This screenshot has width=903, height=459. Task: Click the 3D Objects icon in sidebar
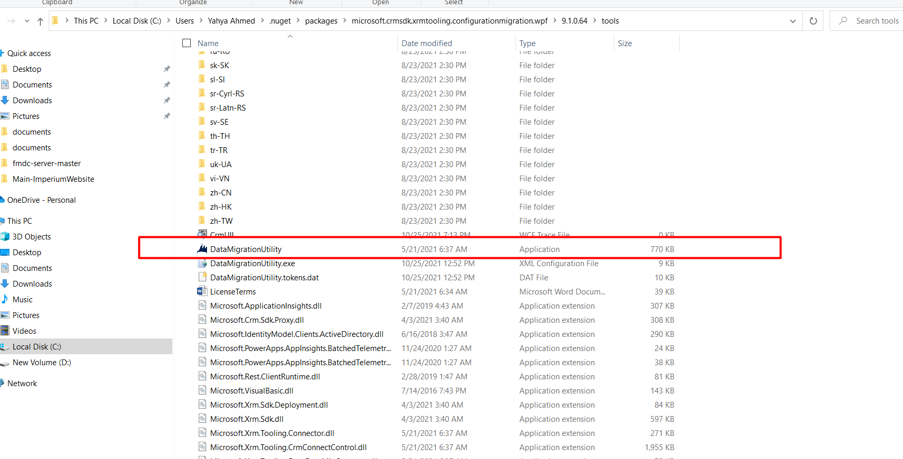click(5, 236)
